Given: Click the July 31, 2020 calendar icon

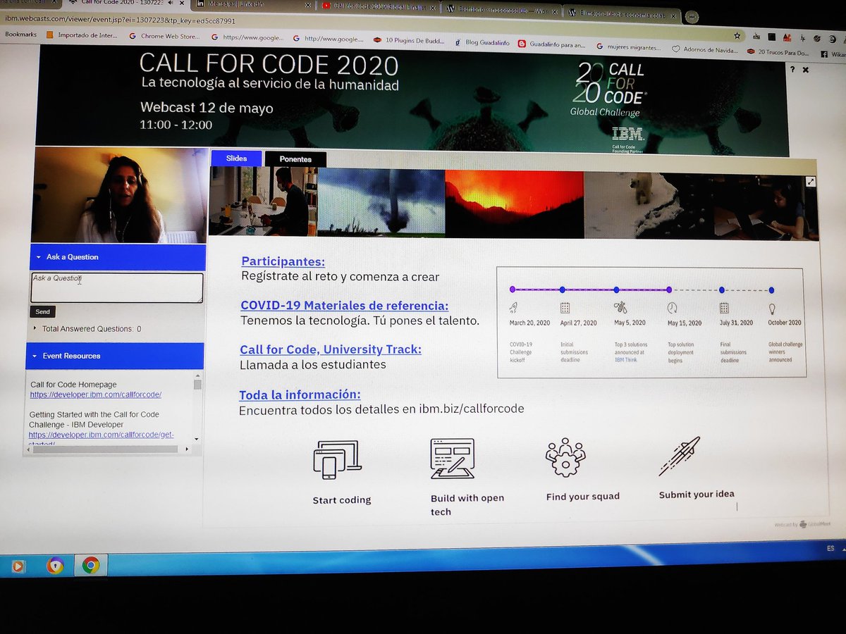Looking at the screenshot, I should pos(724,308).
